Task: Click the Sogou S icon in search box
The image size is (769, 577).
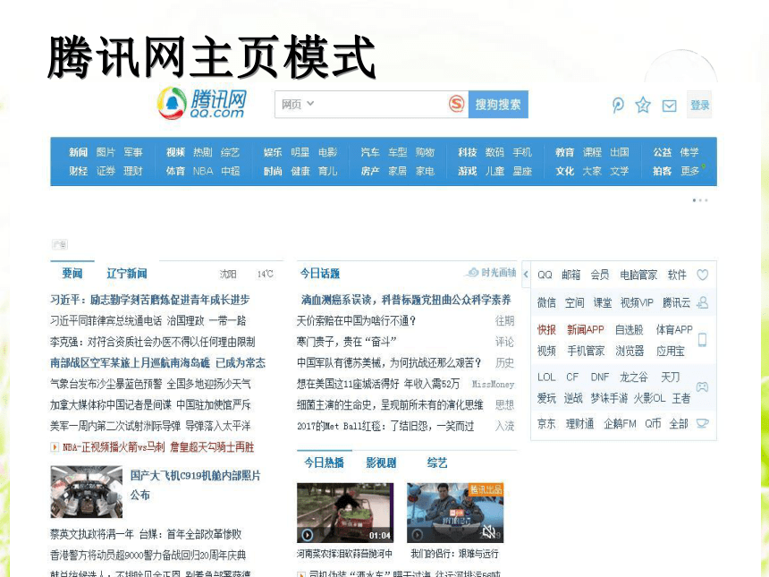Action: coord(457,104)
